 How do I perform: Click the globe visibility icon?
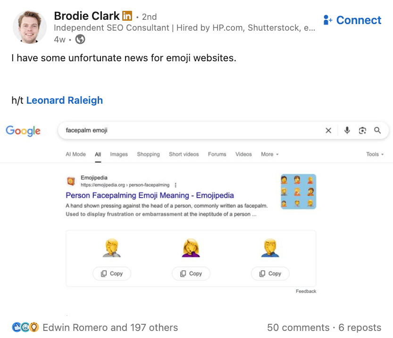tap(80, 40)
